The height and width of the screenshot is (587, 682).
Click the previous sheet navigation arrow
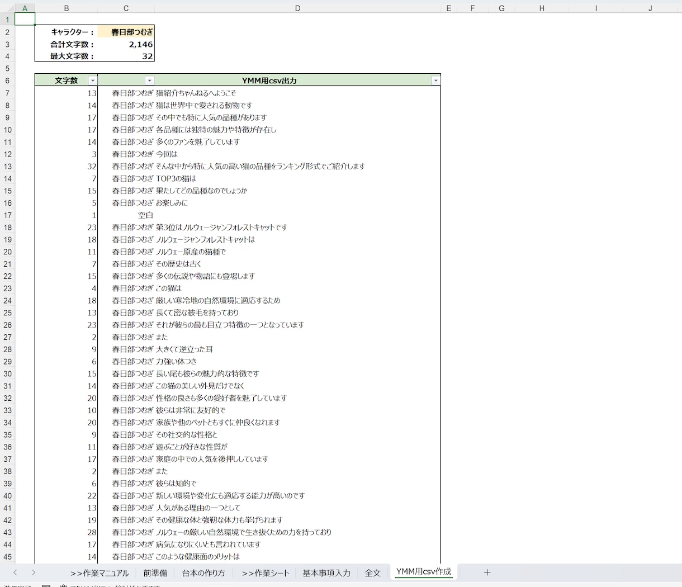point(15,572)
